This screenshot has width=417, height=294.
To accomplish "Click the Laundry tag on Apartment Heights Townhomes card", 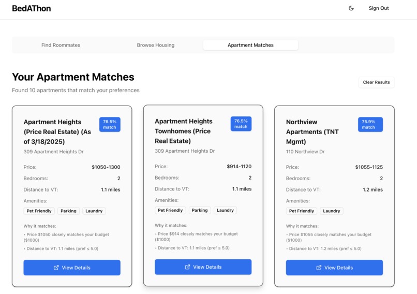I will pyautogui.click(x=225, y=210).
